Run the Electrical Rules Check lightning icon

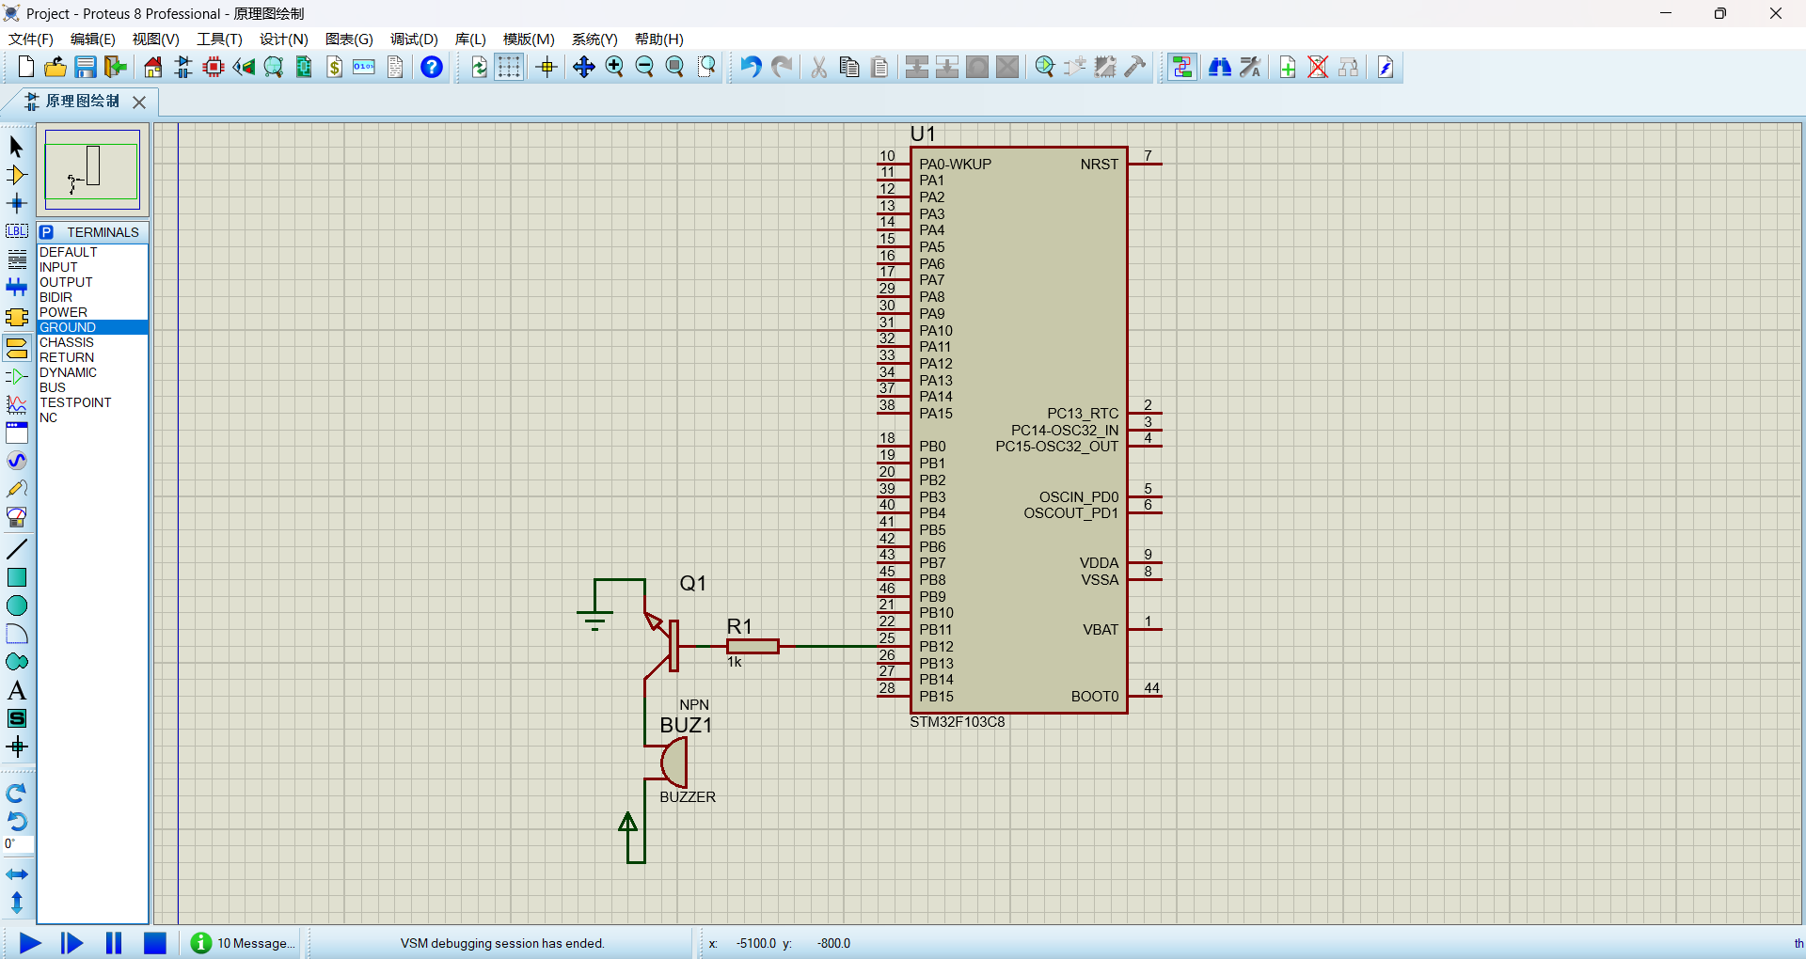[1386, 67]
